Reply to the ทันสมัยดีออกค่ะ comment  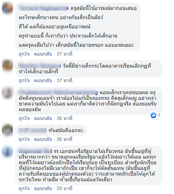pyautogui.click(x=43, y=139)
